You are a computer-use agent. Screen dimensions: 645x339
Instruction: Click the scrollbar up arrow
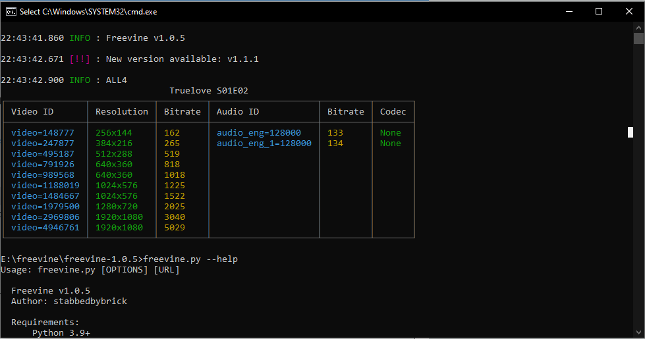[638, 28]
